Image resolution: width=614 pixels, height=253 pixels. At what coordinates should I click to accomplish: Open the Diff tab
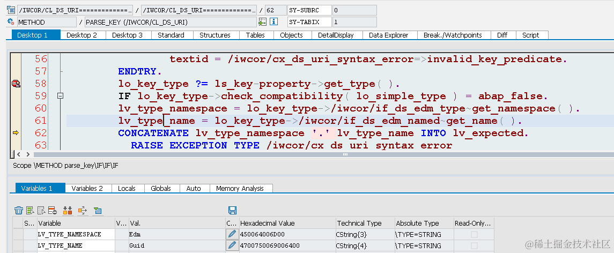504,35
